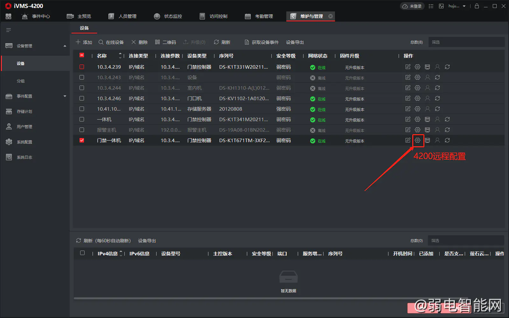Focus the lower 筛选 filter field
Viewport: 509px width, 318px height.
point(466,240)
